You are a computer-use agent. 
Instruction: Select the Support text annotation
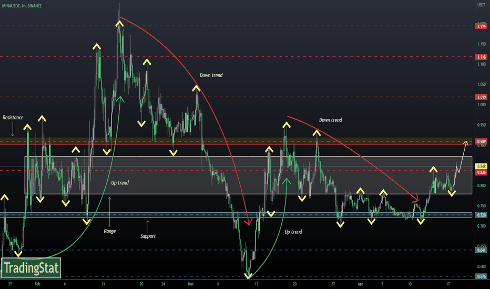pos(148,236)
